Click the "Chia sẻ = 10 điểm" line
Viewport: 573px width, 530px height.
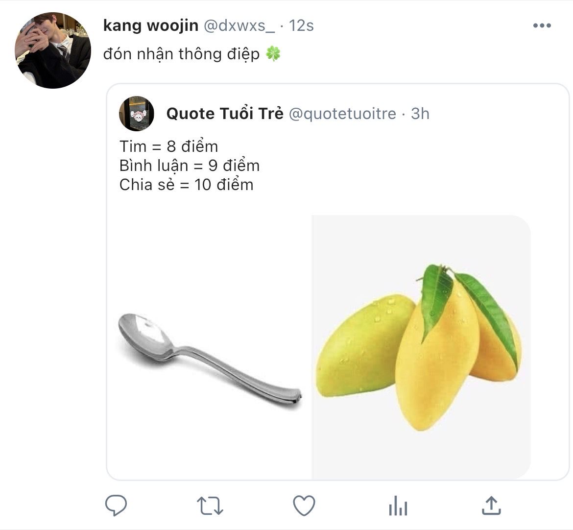tap(186, 185)
